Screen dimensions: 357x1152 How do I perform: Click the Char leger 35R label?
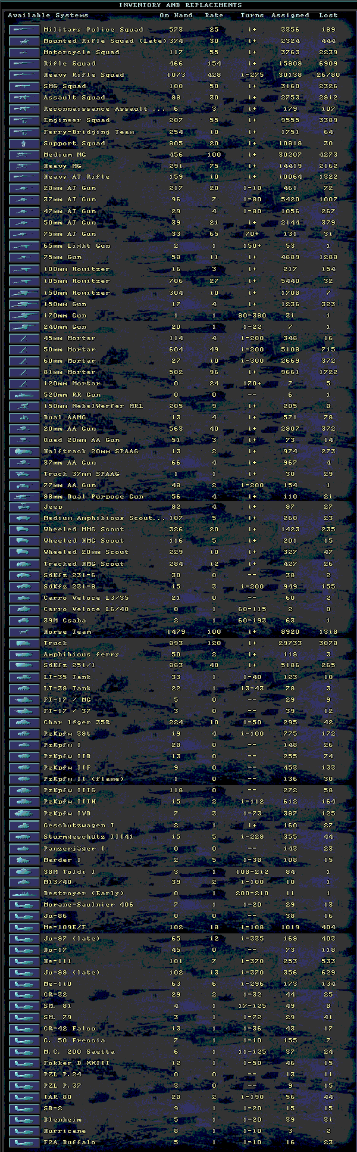click(77, 722)
